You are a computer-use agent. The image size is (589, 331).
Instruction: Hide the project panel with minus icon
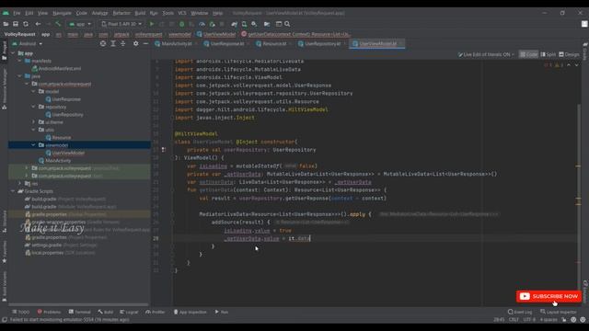coord(145,43)
